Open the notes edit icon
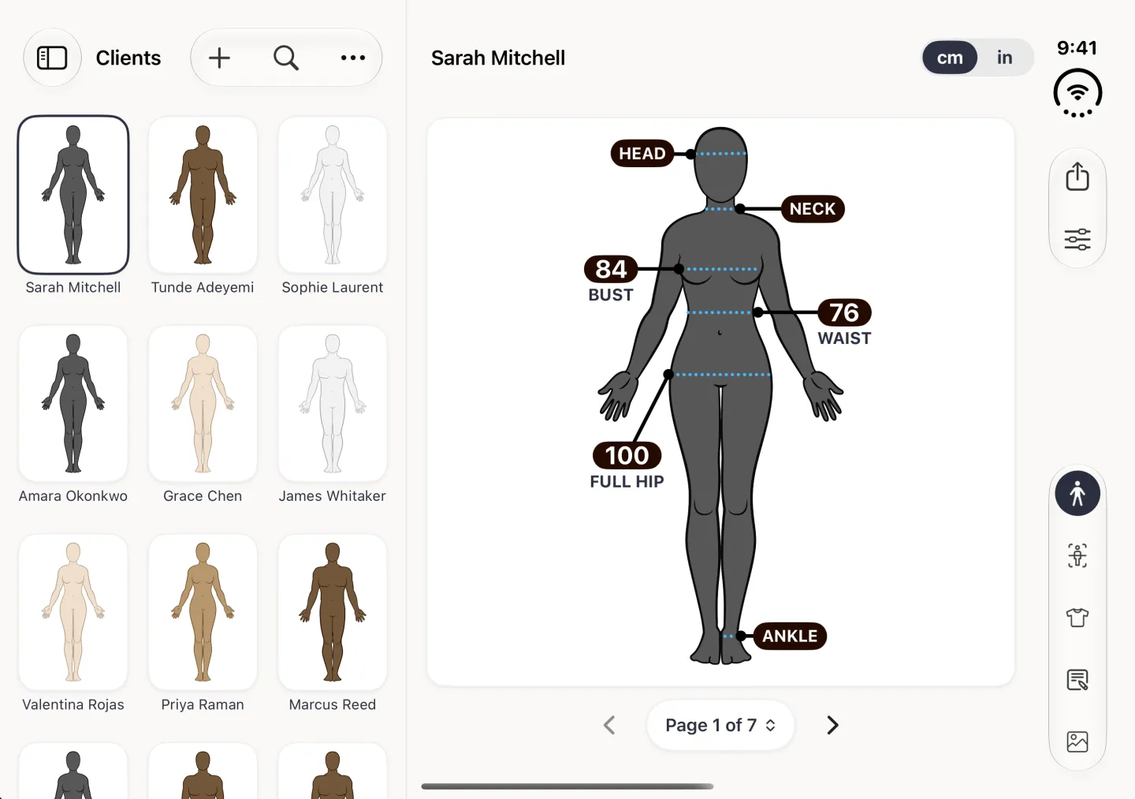This screenshot has width=1135, height=799. [1077, 680]
